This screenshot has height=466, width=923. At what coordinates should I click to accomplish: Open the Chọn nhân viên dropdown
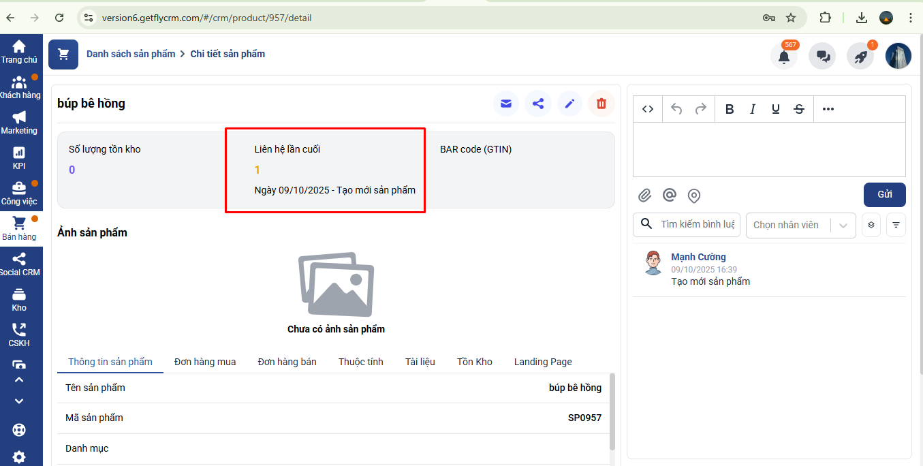coord(800,225)
